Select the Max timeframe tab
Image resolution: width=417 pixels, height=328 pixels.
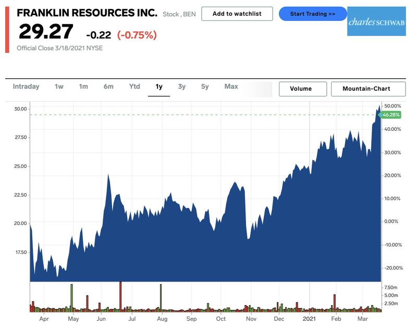click(x=231, y=87)
